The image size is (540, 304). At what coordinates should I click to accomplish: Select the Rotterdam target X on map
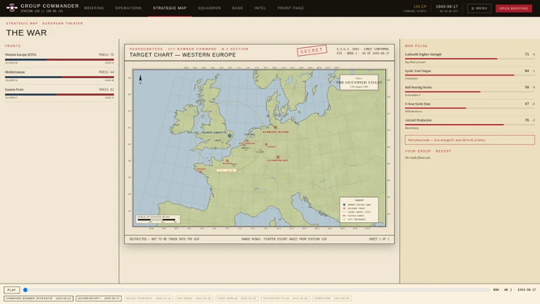[x=247, y=141]
